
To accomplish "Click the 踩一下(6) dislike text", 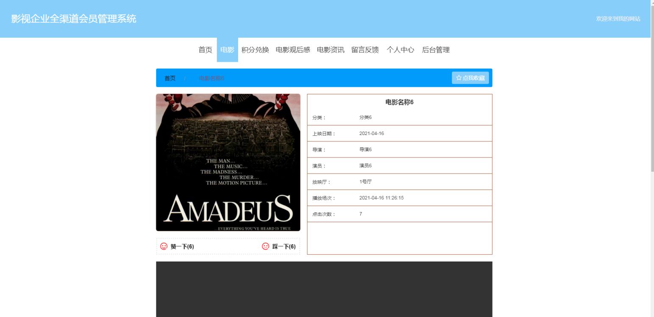I will tap(284, 247).
